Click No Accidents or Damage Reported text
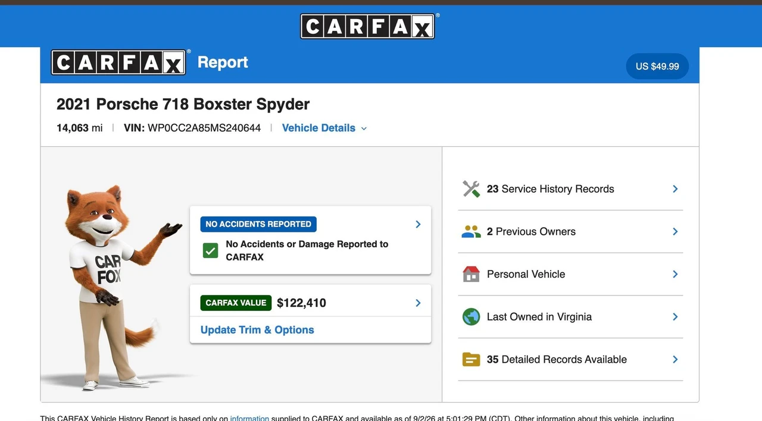 [x=307, y=250]
